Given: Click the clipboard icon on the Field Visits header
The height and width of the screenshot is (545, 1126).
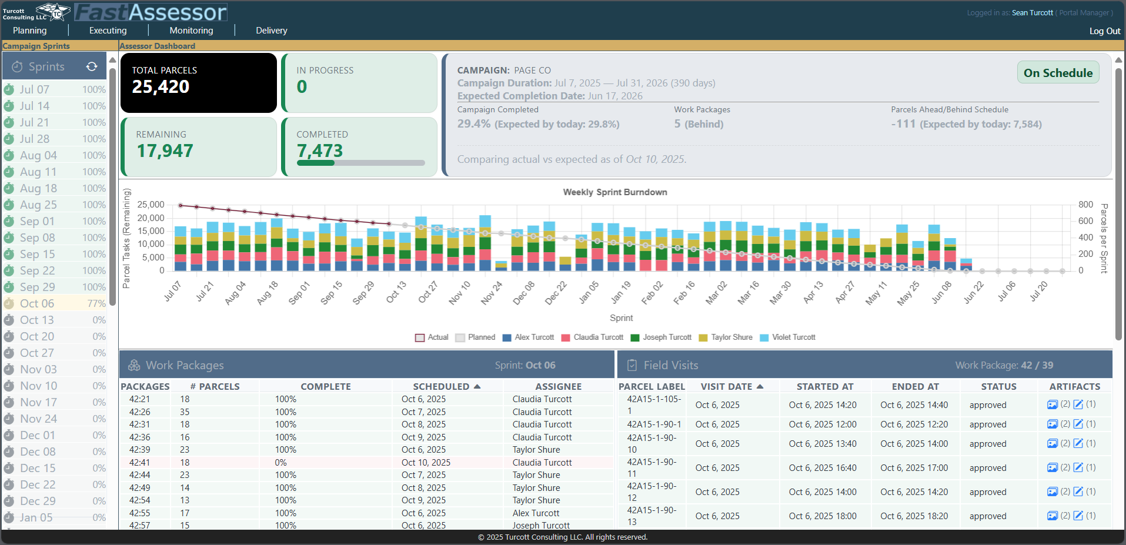Looking at the screenshot, I should (632, 365).
